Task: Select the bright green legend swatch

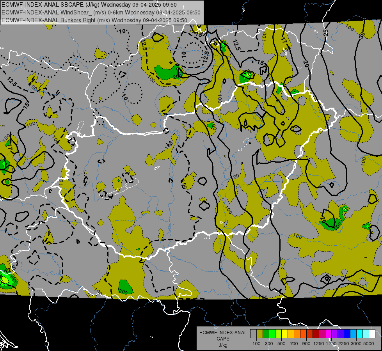Action: [x=272, y=333]
